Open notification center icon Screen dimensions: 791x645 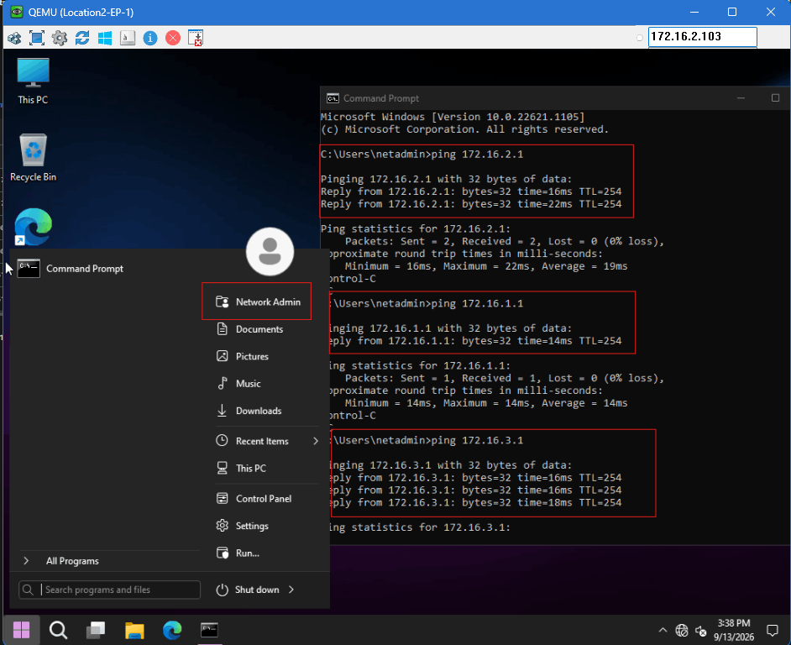[x=773, y=630]
